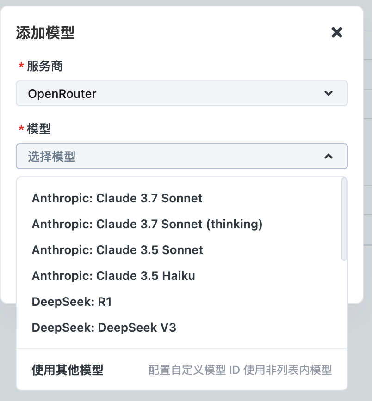Click the 服务商 field label

point(44,66)
